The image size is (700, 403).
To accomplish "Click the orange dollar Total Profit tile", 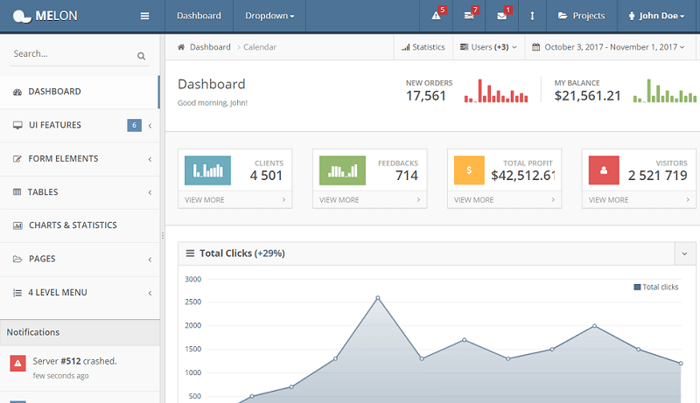I will pos(469,170).
